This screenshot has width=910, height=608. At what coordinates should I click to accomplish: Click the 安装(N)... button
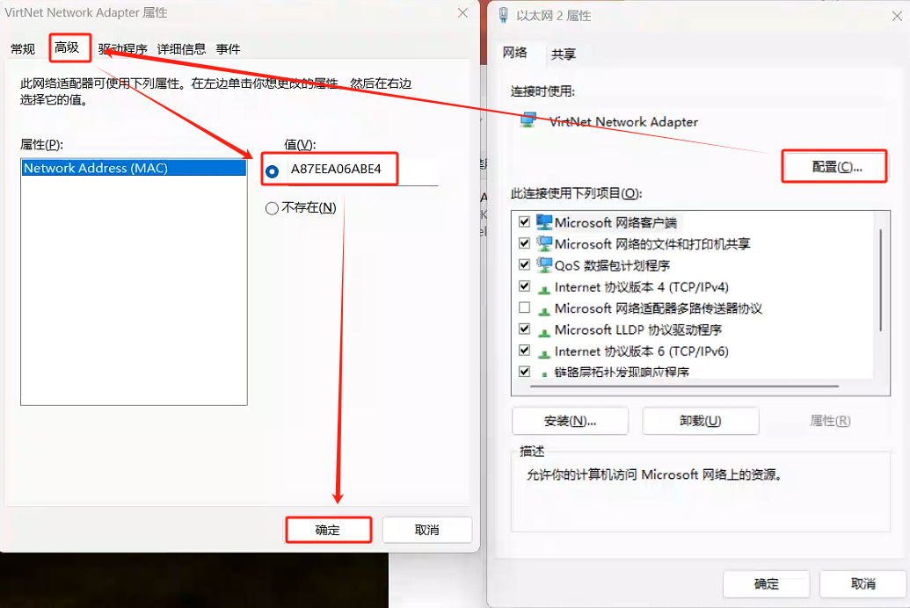(570, 421)
